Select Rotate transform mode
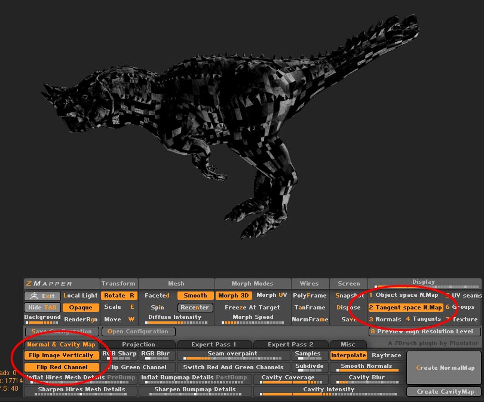484x402 pixels. (x=119, y=296)
